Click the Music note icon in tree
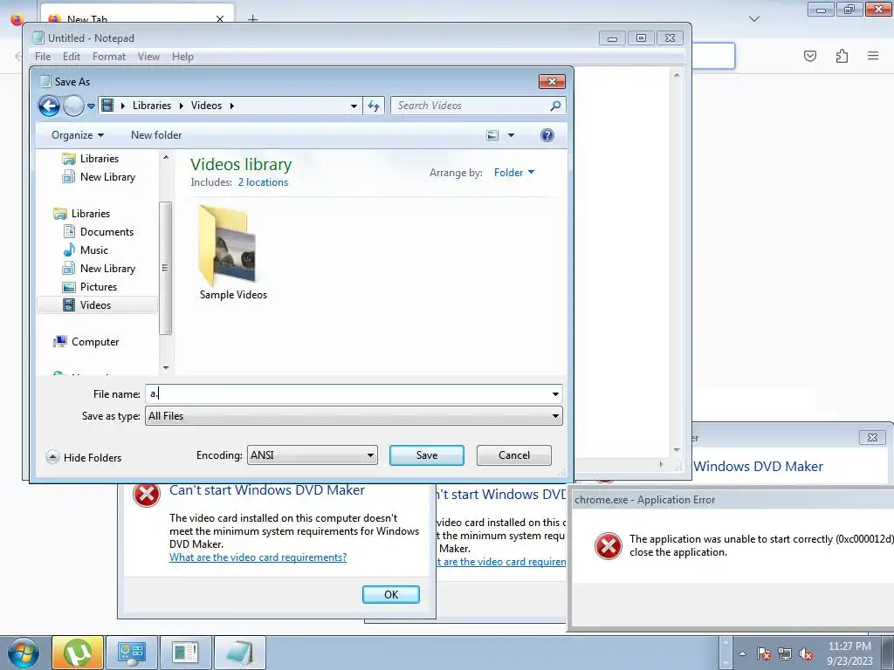Screen dimensions: 894x670 coord(69,250)
